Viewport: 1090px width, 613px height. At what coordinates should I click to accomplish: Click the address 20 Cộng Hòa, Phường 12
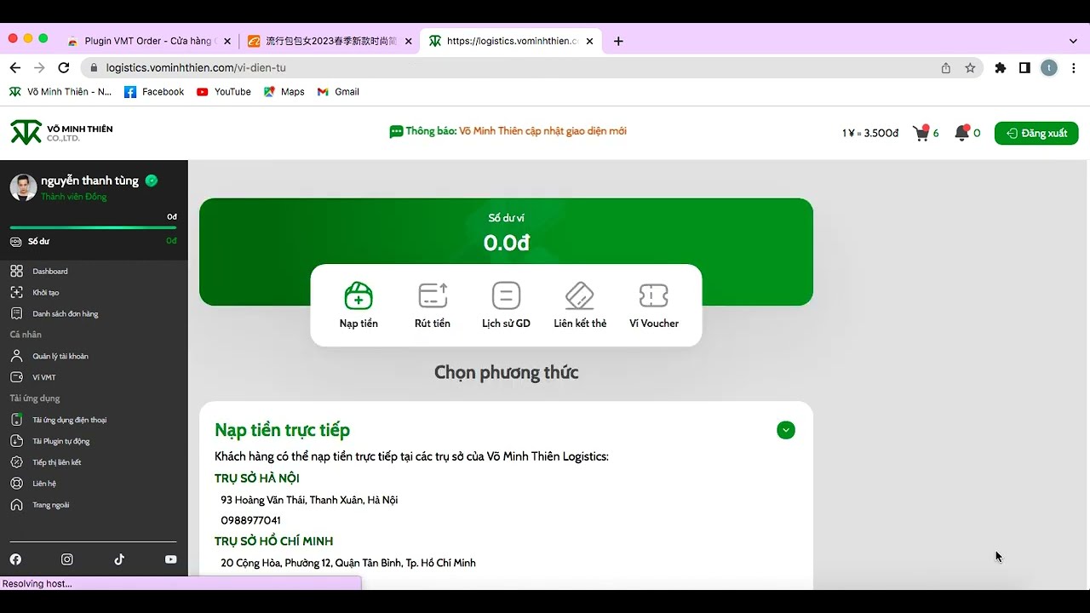348,563
